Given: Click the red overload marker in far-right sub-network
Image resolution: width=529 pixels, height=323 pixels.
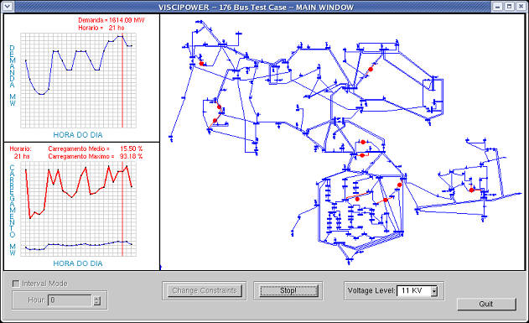Looking at the screenshot, I should [x=471, y=190].
